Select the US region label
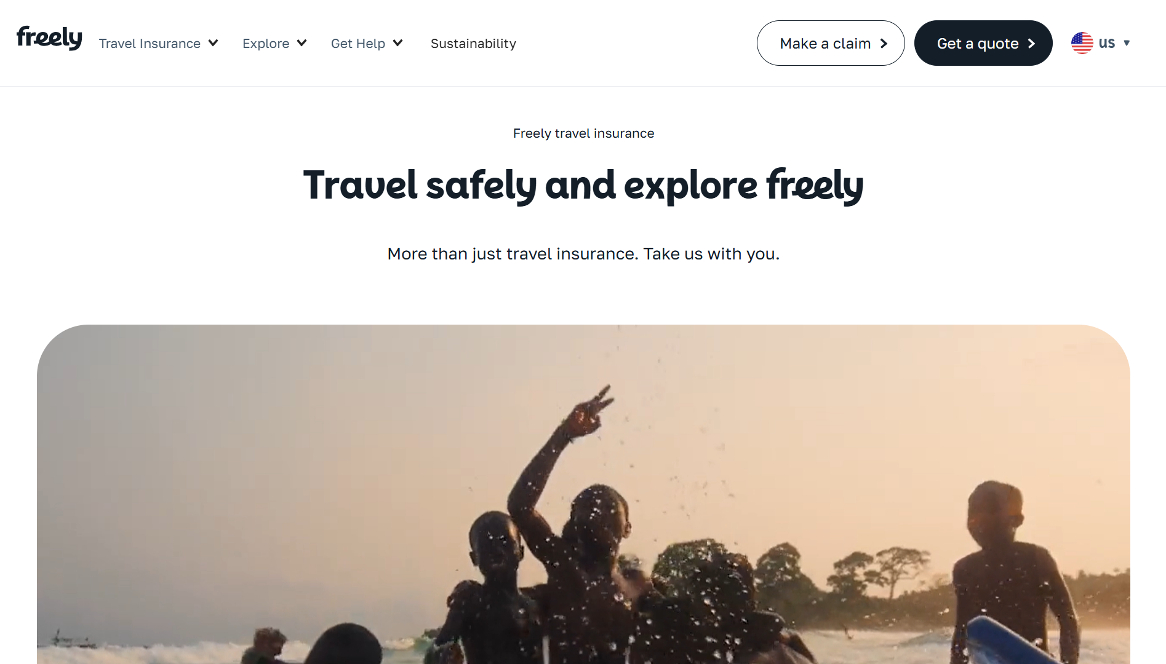Image resolution: width=1166 pixels, height=664 pixels. tap(1107, 43)
